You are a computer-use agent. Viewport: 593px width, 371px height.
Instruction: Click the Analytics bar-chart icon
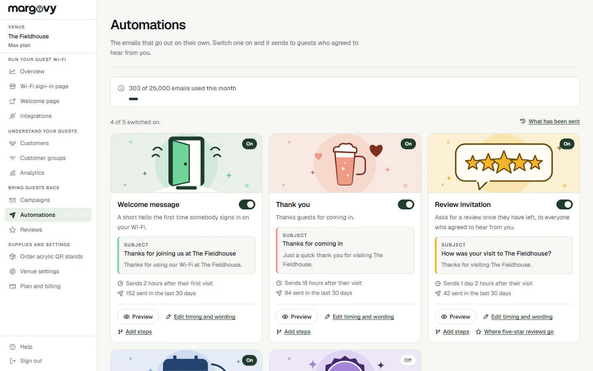(12, 173)
